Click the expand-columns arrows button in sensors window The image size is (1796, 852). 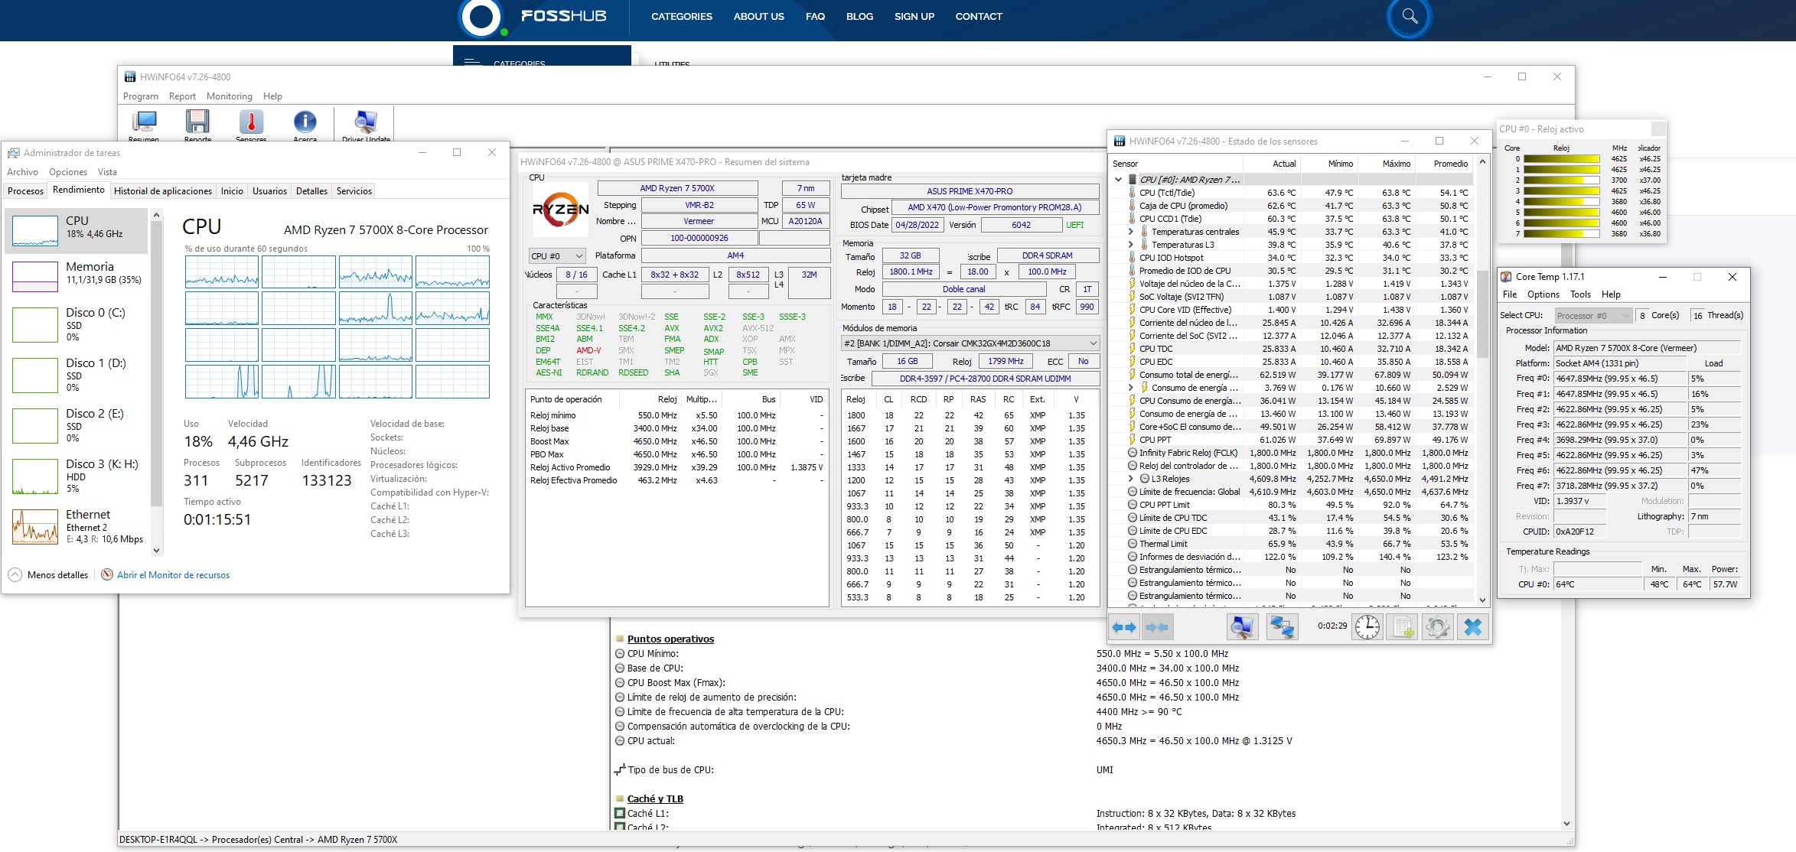(1124, 627)
